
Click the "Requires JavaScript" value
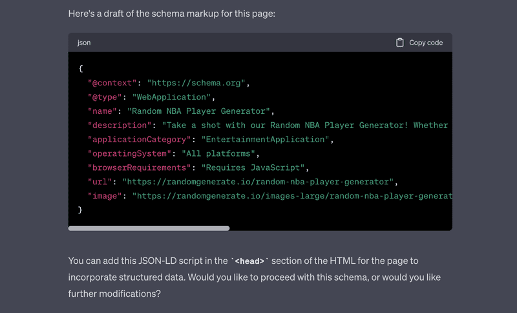(x=253, y=168)
